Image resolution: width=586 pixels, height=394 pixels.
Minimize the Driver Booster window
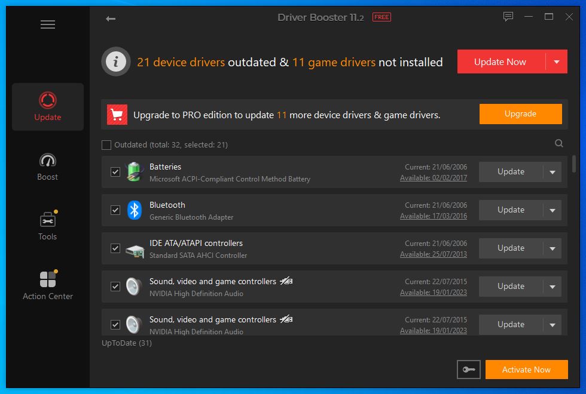[x=529, y=17]
